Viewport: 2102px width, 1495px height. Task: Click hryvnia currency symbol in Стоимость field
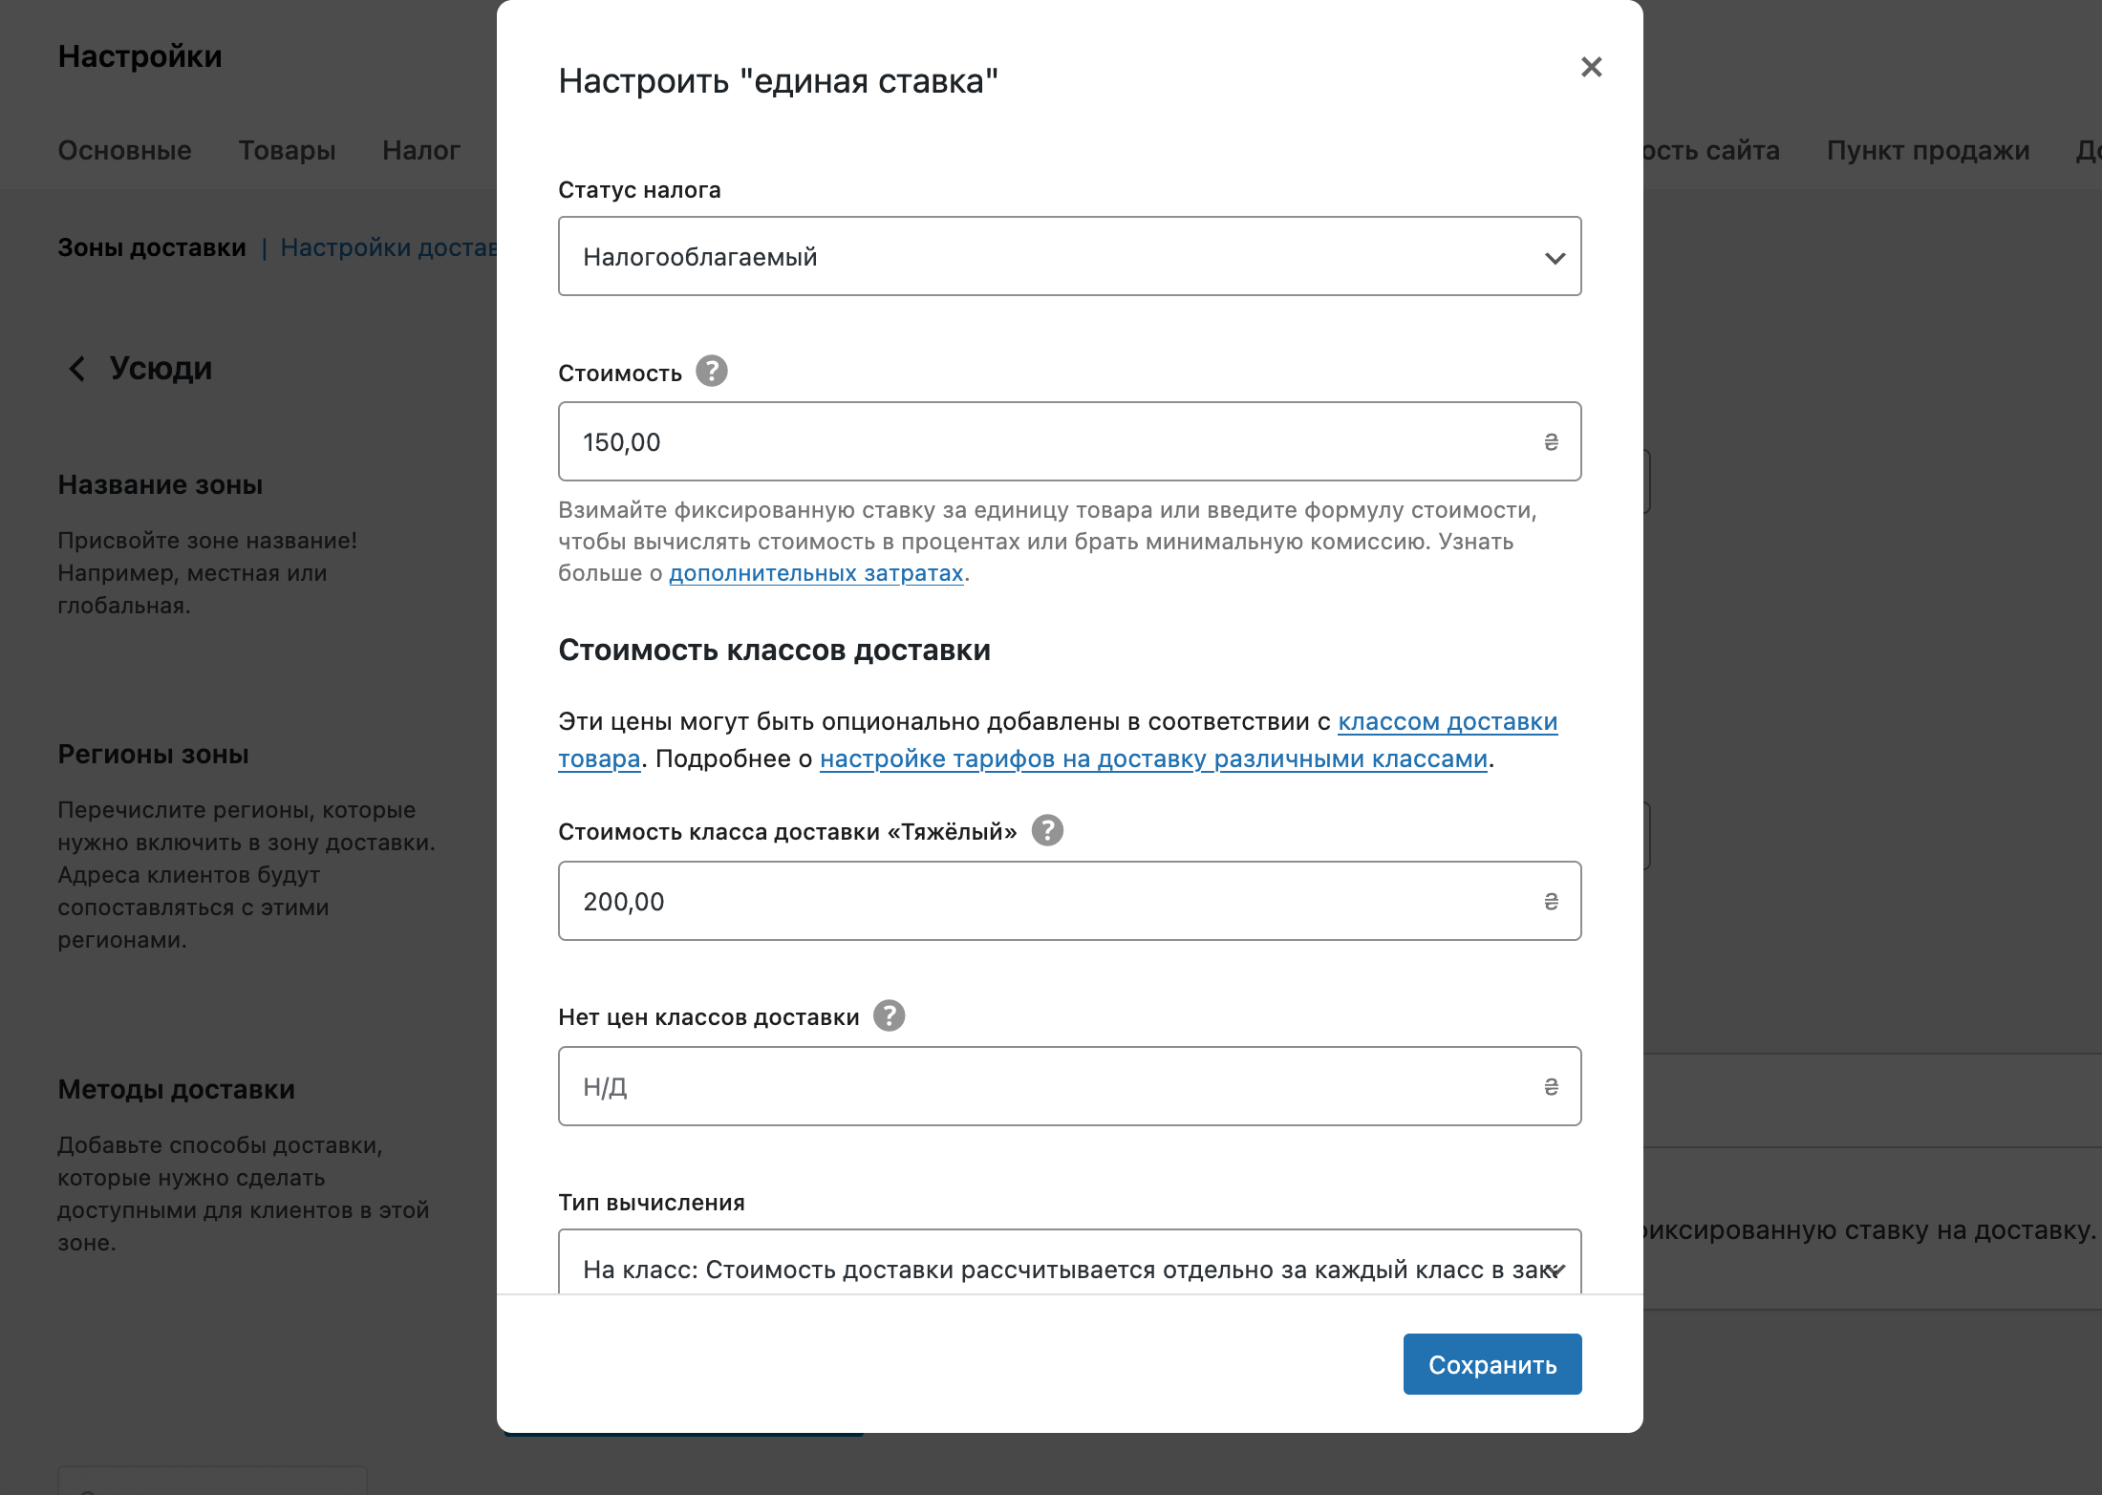coord(1551,441)
